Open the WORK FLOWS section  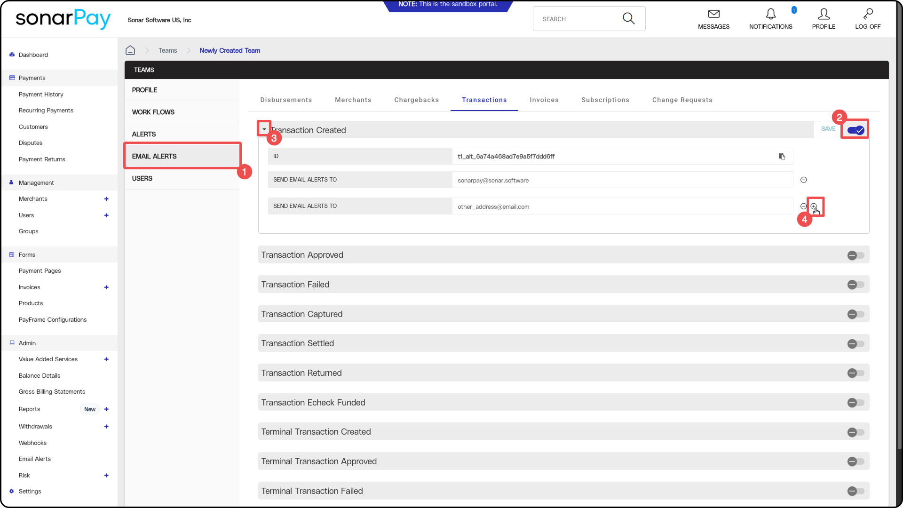(182, 112)
